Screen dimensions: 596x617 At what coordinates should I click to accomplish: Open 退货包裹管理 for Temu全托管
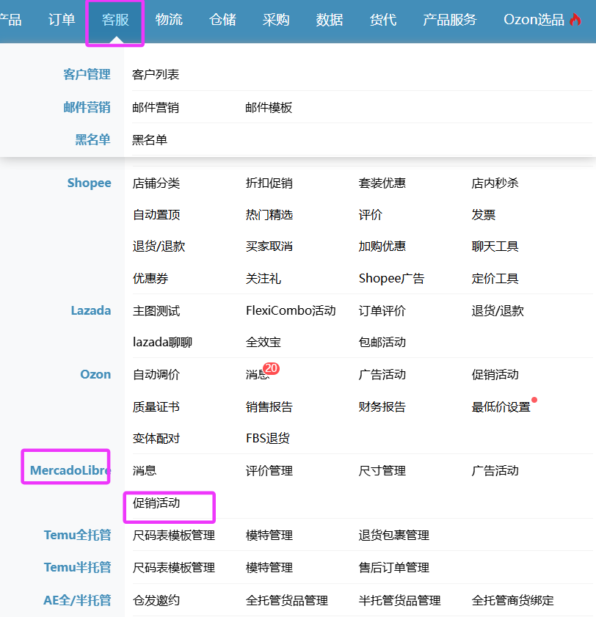[393, 536]
